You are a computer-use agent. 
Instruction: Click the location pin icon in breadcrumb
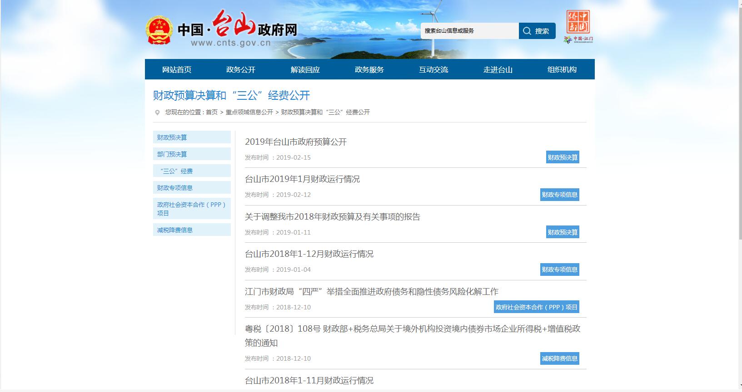[157, 113]
